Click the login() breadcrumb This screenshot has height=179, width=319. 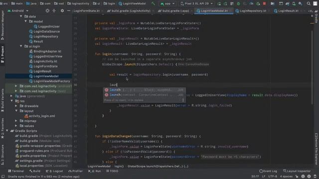point(119,166)
